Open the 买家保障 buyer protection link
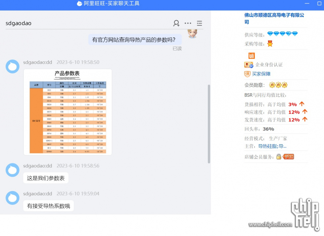The height and width of the screenshot is (236, 324). click(x=261, y=74)
